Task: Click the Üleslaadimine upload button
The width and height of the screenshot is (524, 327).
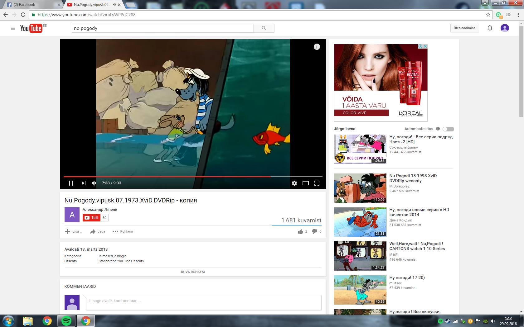Action: 464,28
